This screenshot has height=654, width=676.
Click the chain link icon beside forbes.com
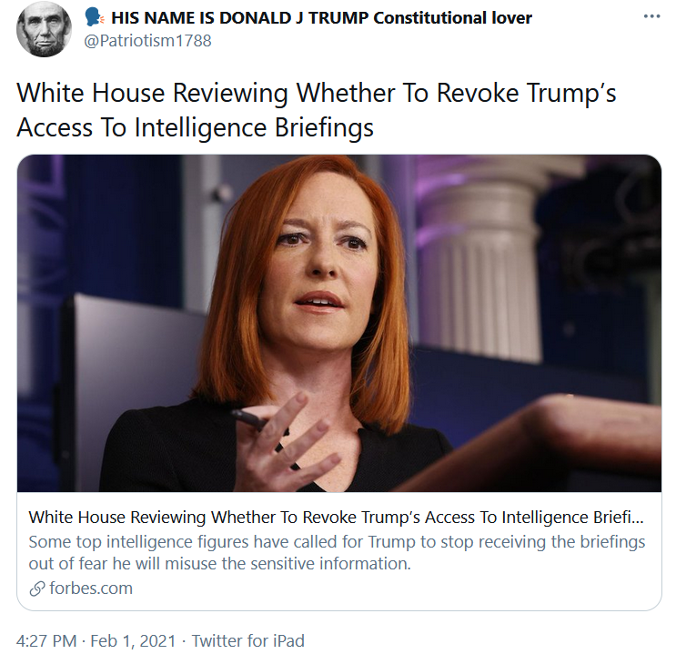click(37, 589)
